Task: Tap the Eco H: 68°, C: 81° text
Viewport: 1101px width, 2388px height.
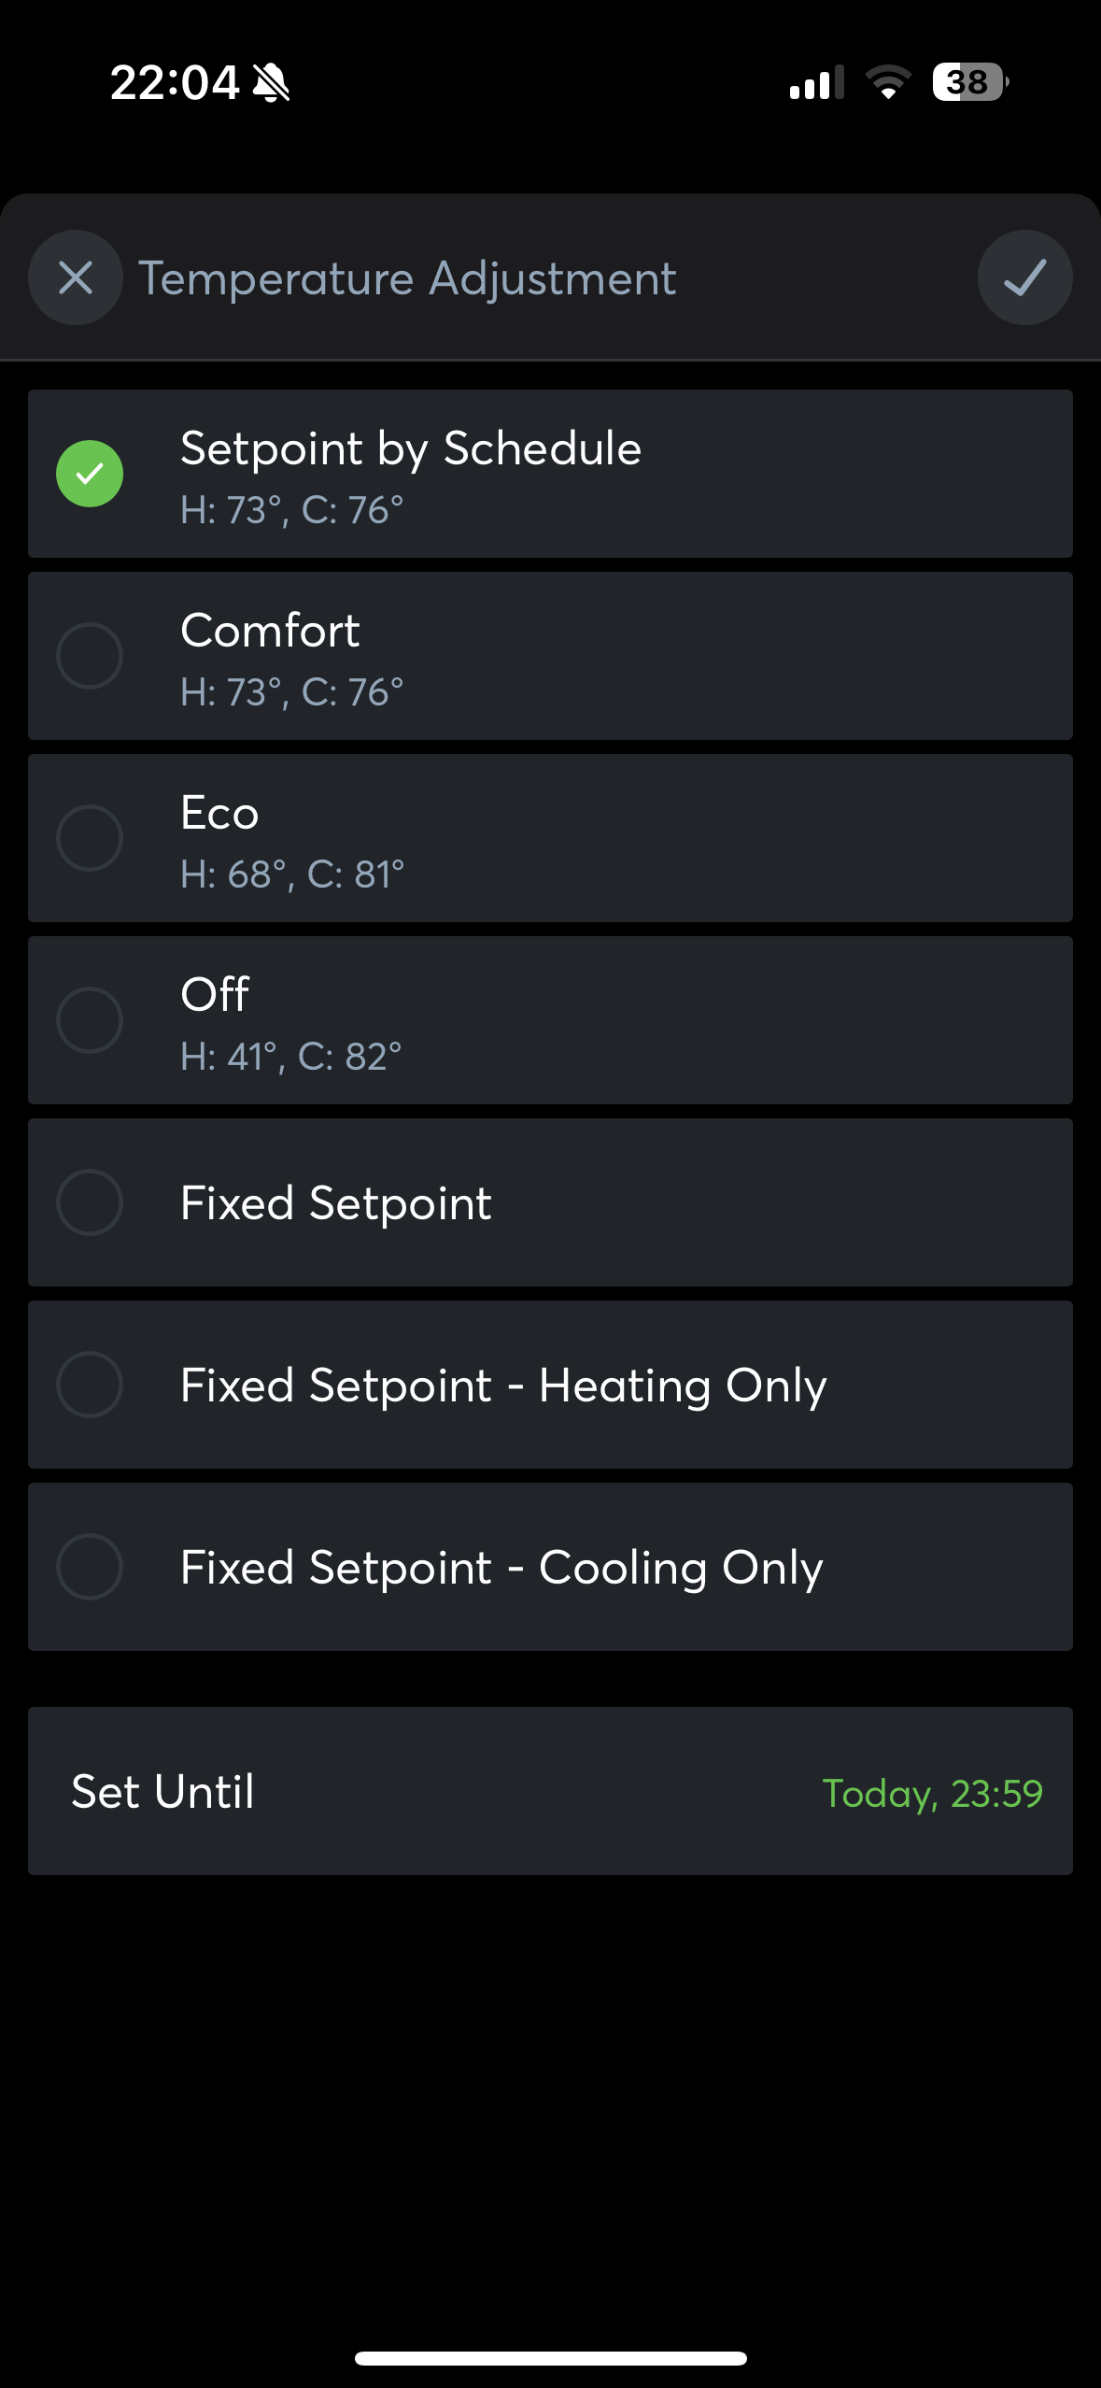Action: 292,874
